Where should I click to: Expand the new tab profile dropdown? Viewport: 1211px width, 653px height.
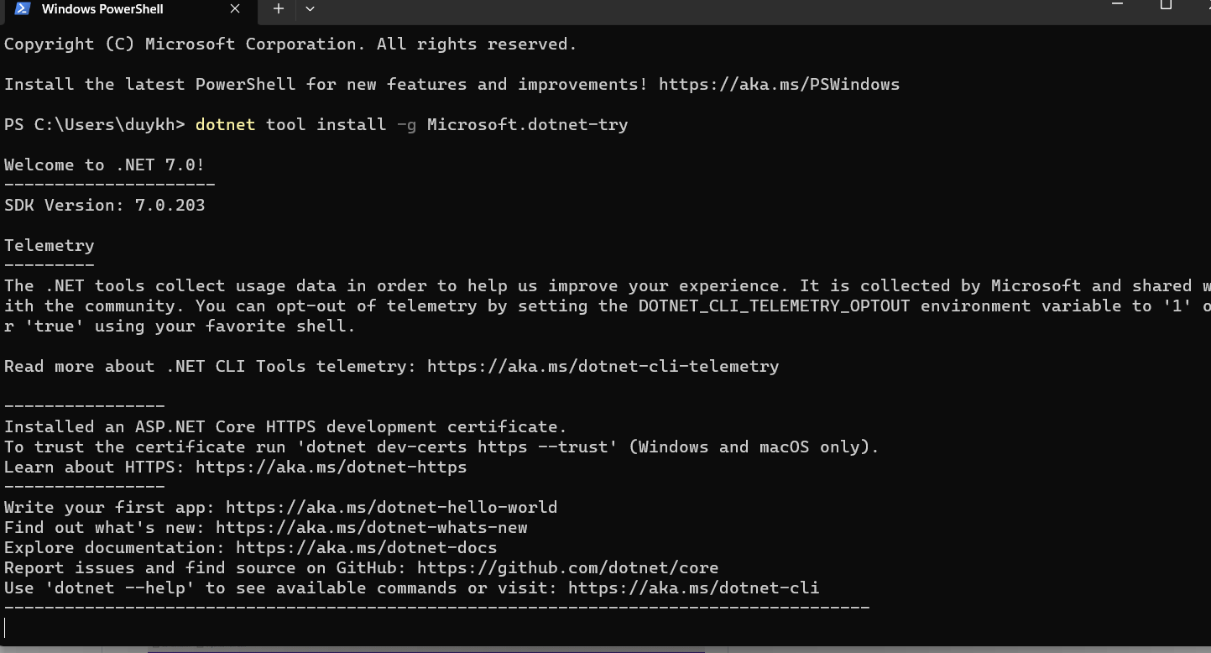click(310, 9)
